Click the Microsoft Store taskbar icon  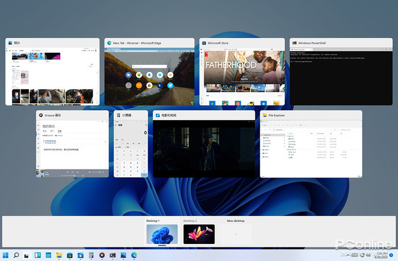69,256
